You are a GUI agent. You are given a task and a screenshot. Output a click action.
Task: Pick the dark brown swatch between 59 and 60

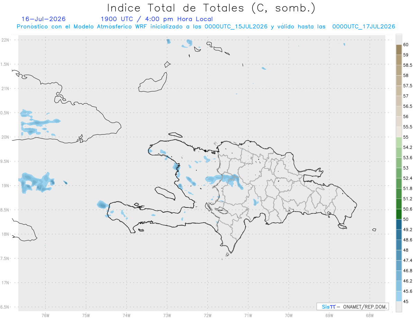(x=399, y=49)
